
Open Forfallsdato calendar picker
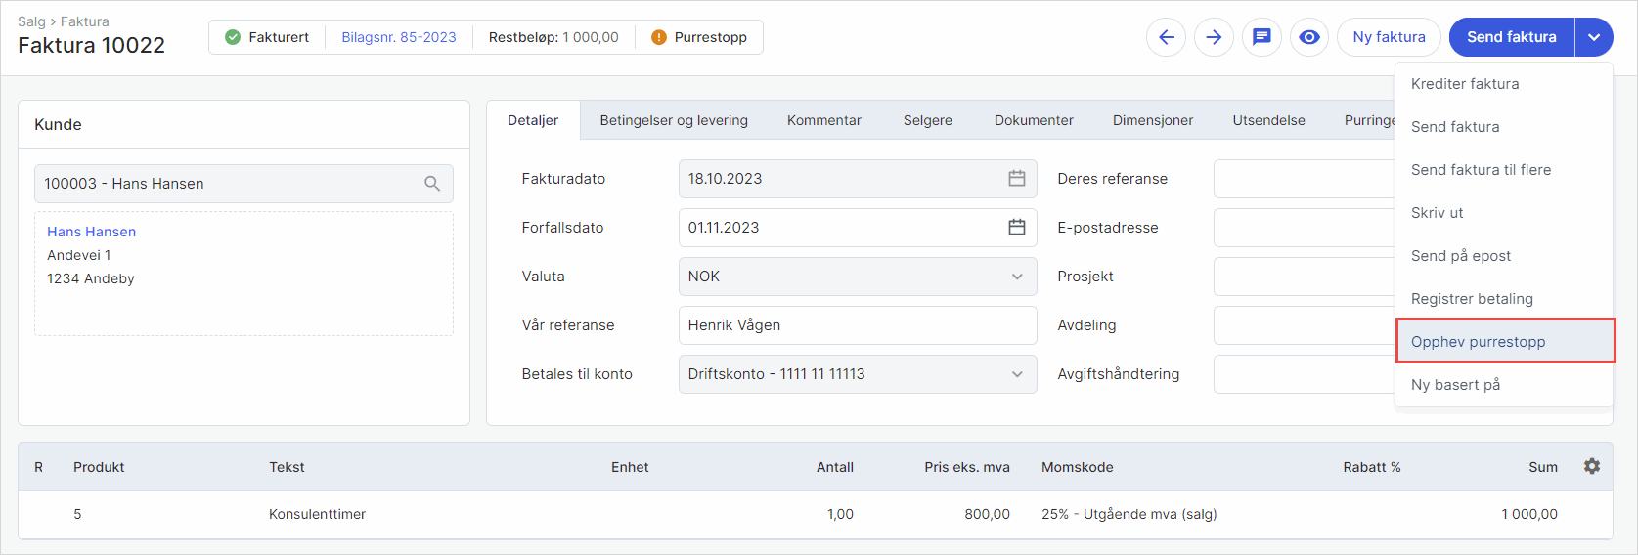1017,228
